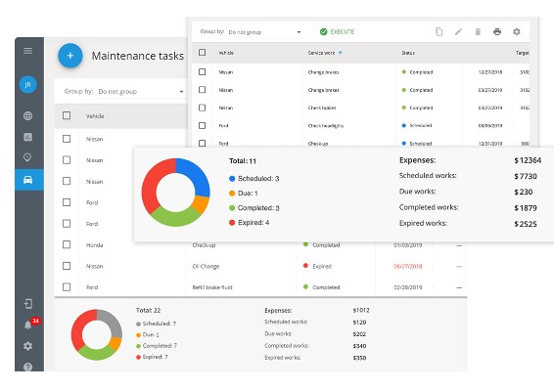Click the copy icon in the front toolbar
Image resolution: width=554 pixels, height=390 pixels.
(439, 31)
